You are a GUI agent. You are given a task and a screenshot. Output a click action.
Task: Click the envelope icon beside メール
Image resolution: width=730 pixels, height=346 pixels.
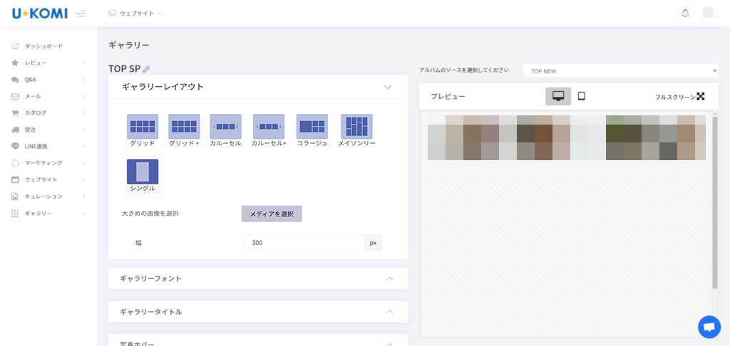(x=15, y=96)
